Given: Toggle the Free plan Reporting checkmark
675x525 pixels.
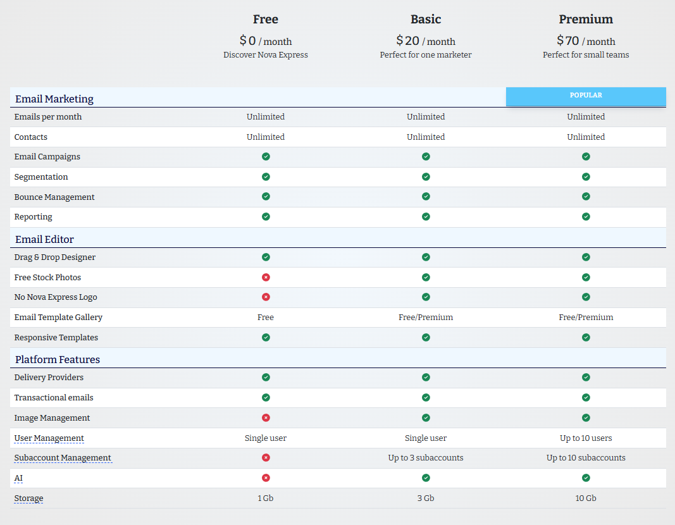Looking at the screenshot, I should [x=266, y=216].
